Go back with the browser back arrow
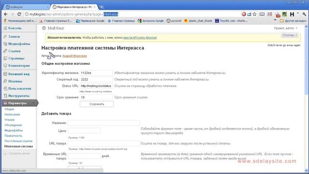 [x=5, y=14]
